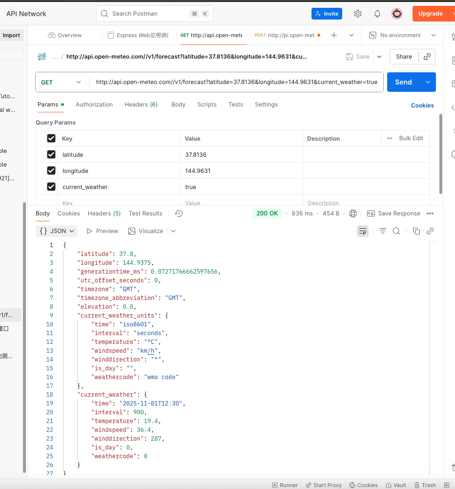
Task: Expand the Send options arrow
Action: (428, 82)
